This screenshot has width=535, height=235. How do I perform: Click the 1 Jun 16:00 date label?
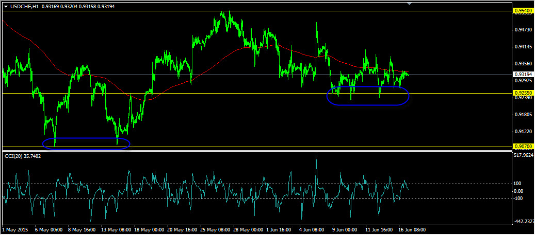click(279, 229)
